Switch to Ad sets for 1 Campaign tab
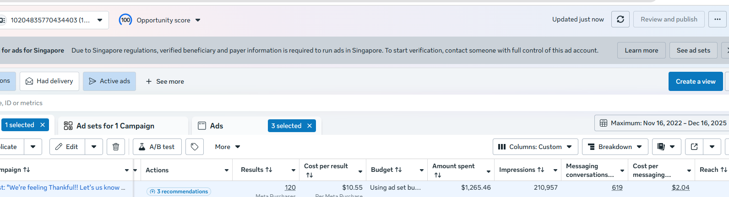 point(123,126)
